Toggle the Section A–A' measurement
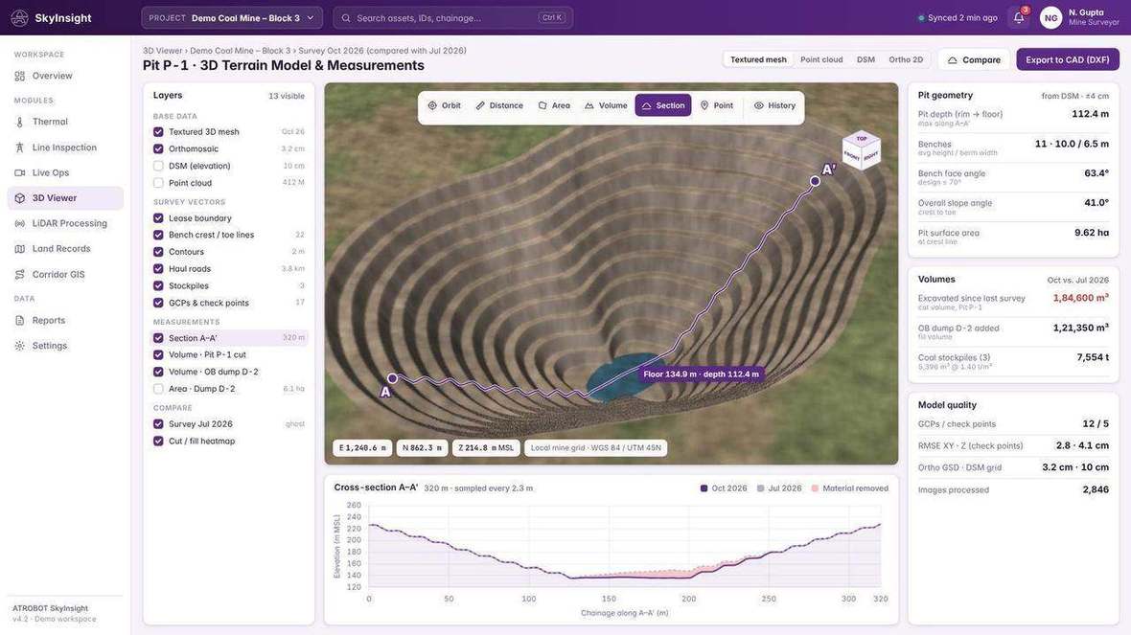This screenshot has width=1131, height=635. [x=158, y=338]
